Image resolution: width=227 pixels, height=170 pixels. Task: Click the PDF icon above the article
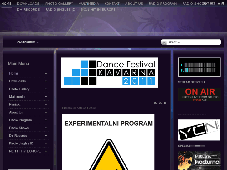click(155, 103)
